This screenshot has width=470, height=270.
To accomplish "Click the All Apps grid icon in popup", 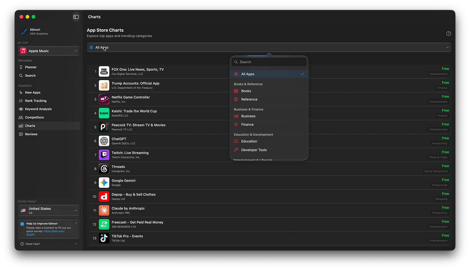I will (236, 74).
